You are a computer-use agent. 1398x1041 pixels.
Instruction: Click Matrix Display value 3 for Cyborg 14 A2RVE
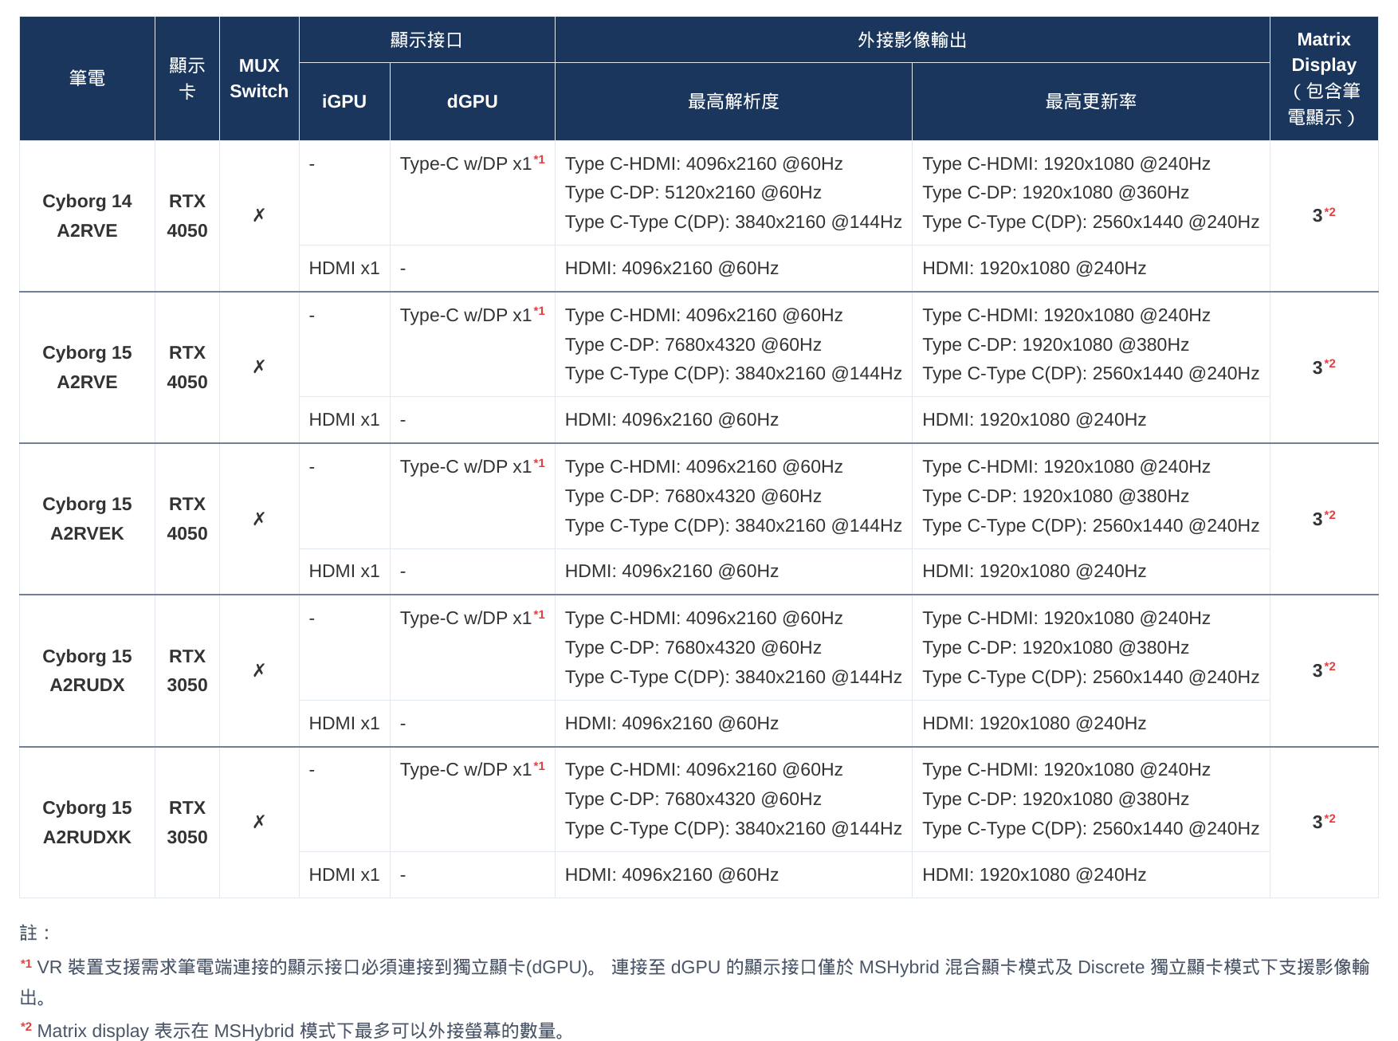point(1323,215)
